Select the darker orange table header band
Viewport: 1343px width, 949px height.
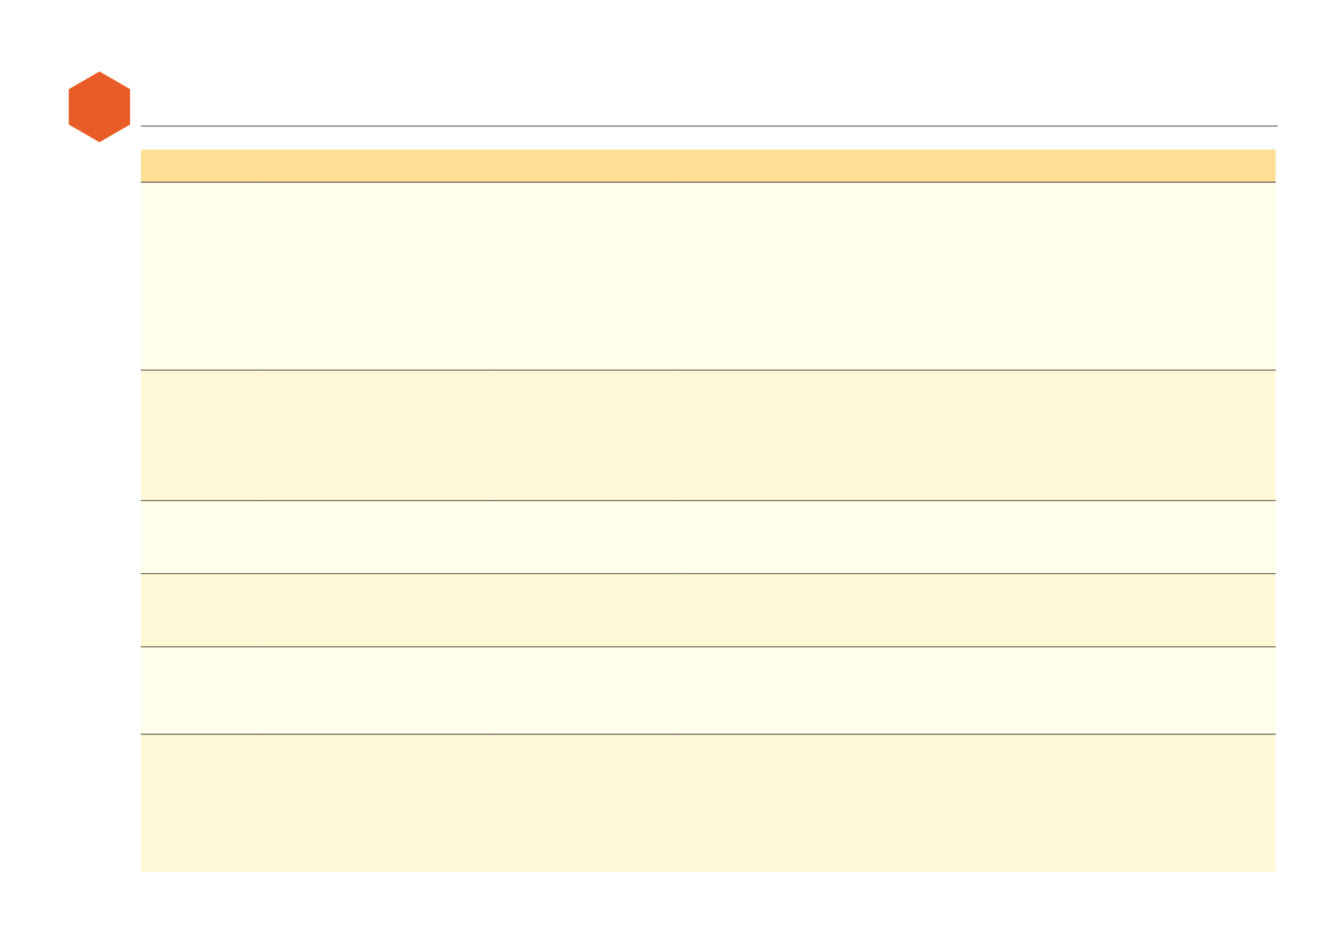tap(708, 166)
